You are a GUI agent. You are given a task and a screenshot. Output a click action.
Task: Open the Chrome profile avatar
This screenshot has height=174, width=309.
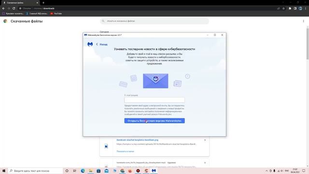300,9
